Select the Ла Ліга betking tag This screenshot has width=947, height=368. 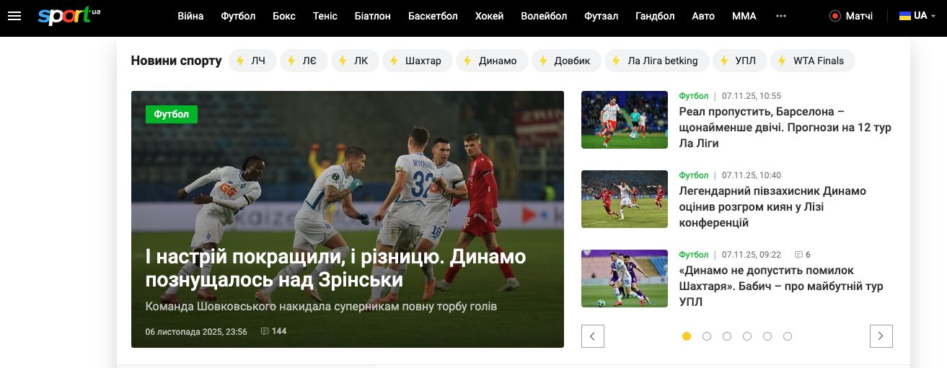pyautogui.click(x=656, y=61)
